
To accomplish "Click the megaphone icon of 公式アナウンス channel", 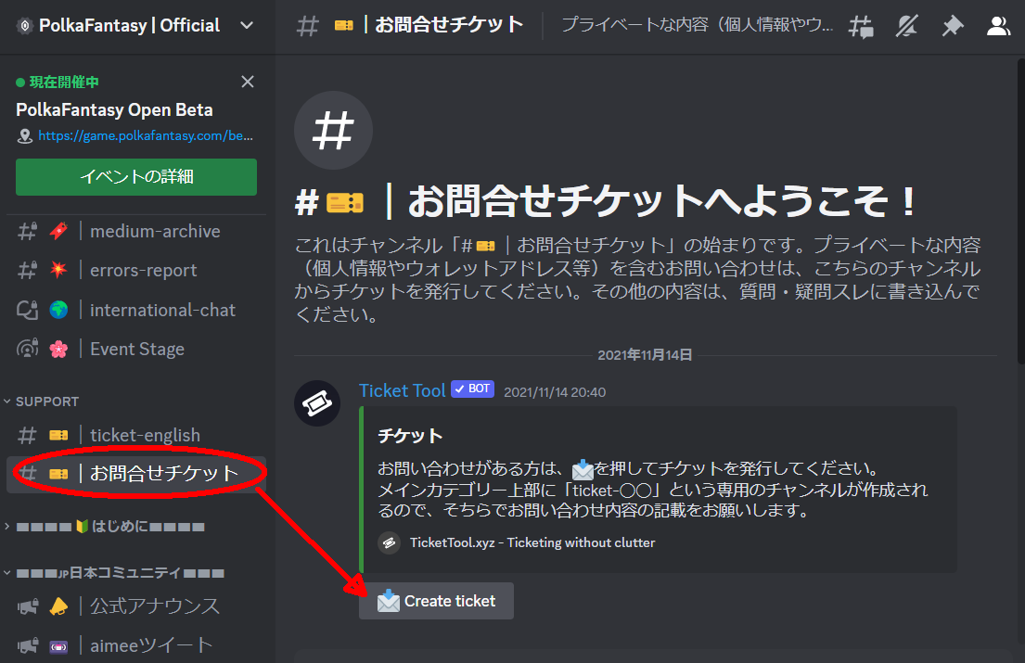I will tap(28, 606).
